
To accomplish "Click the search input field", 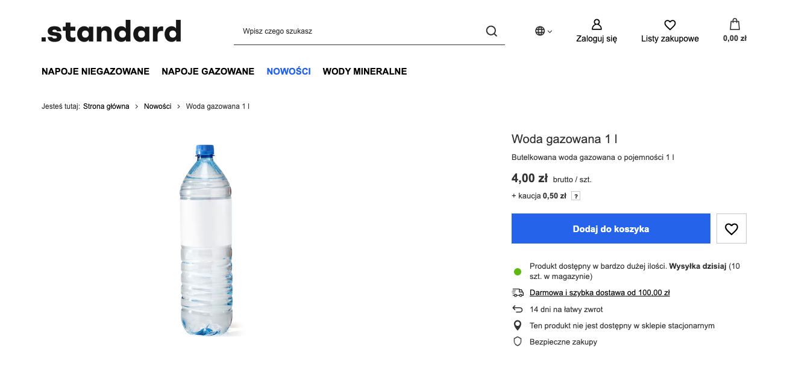I will [359, 31].
